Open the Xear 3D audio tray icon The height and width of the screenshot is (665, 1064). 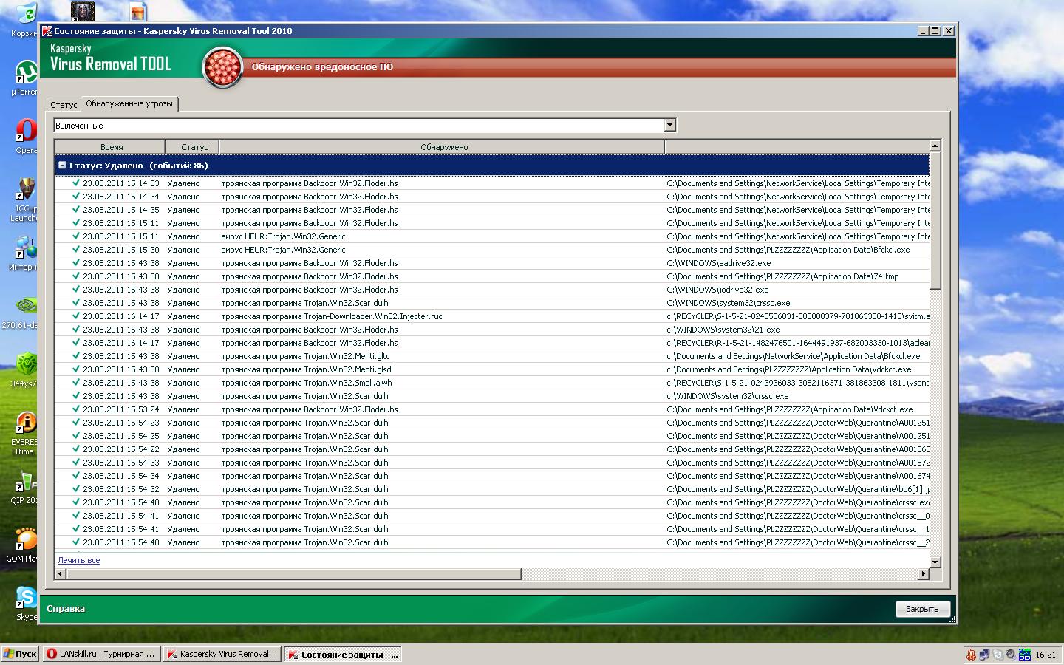coord(1024,655)
